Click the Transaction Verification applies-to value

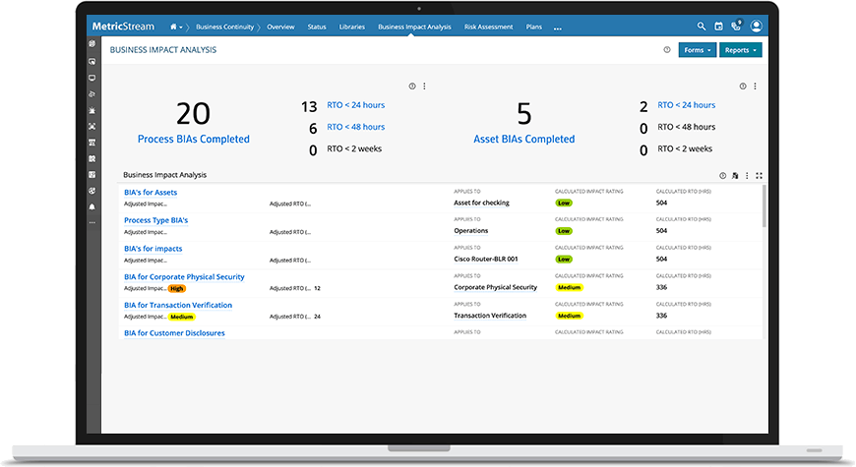(x=490, y=316)
